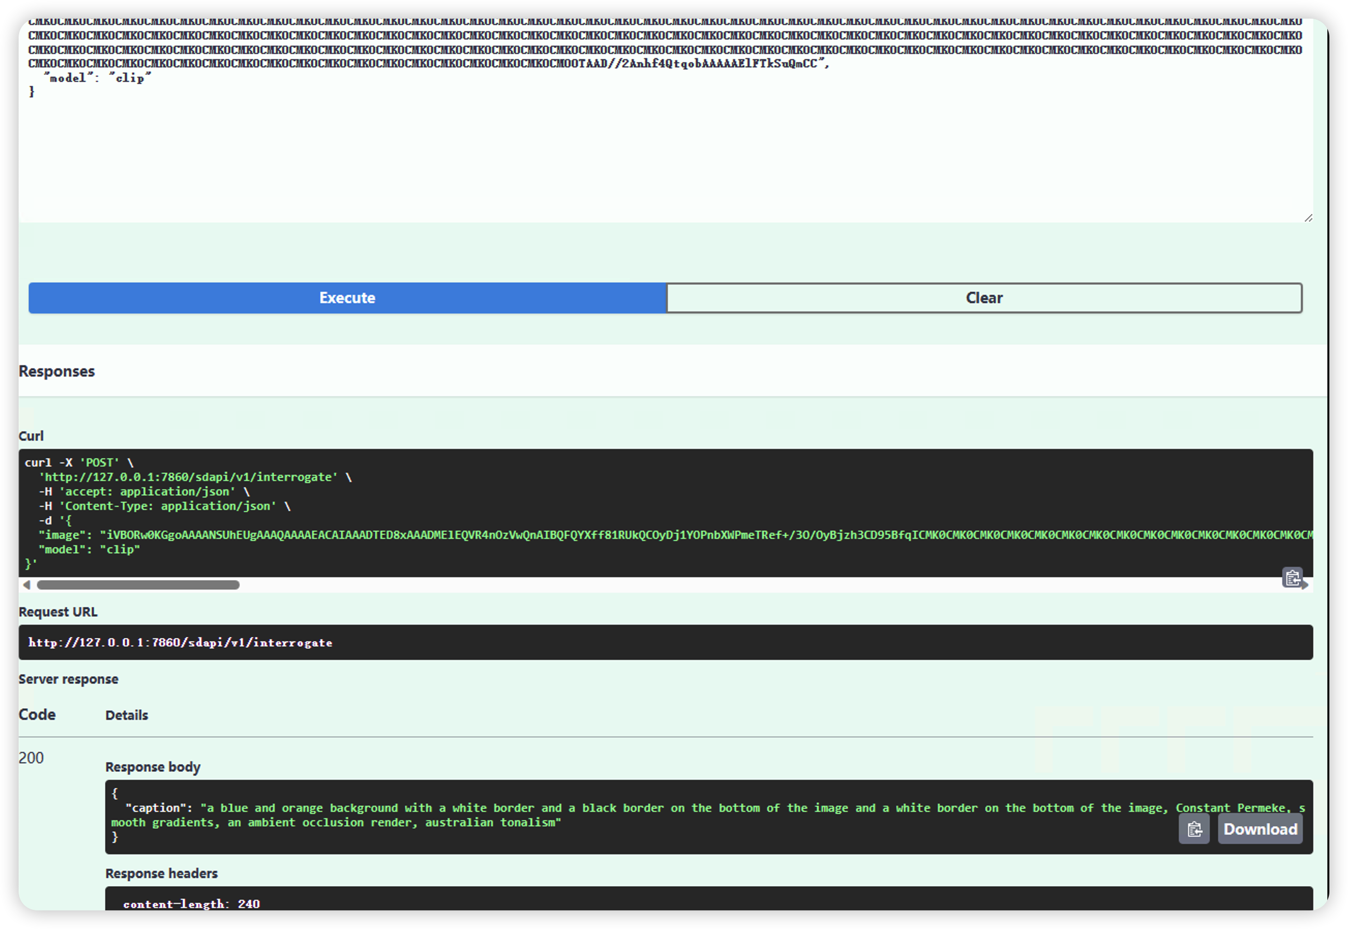Click the curl -X 'POST' command line
1348x929 pixels.
[79, 463]
